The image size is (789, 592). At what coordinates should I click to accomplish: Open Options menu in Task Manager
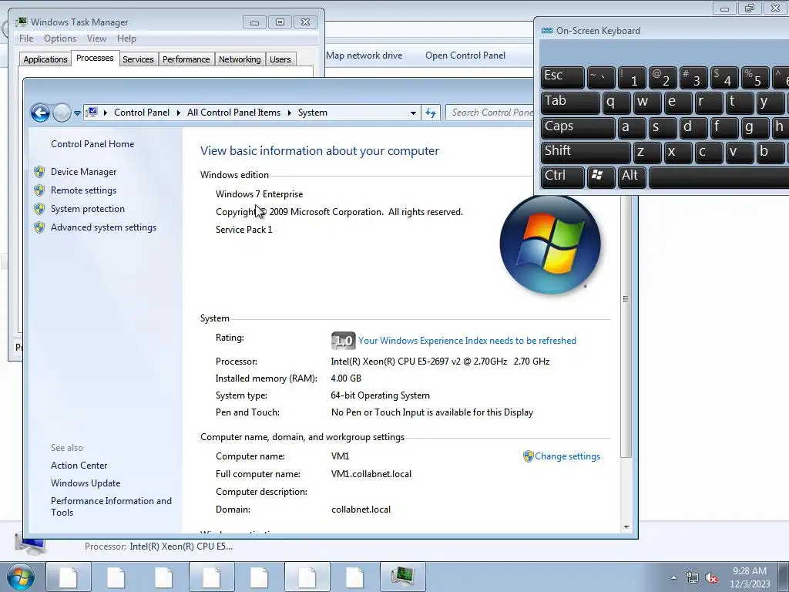(60, 39)
